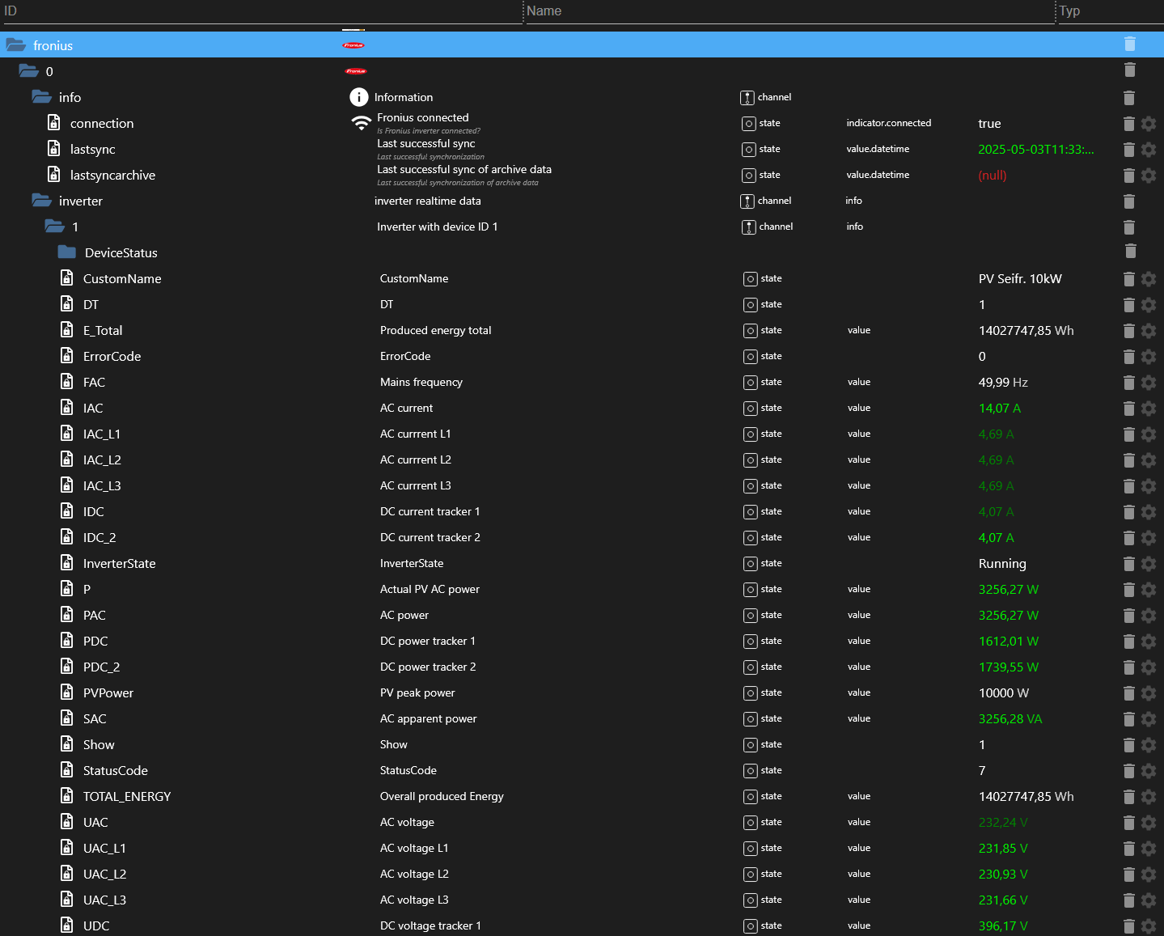Click the ID column header
The width and height of the screenshot is (1164, 936).
coord(11,11)
